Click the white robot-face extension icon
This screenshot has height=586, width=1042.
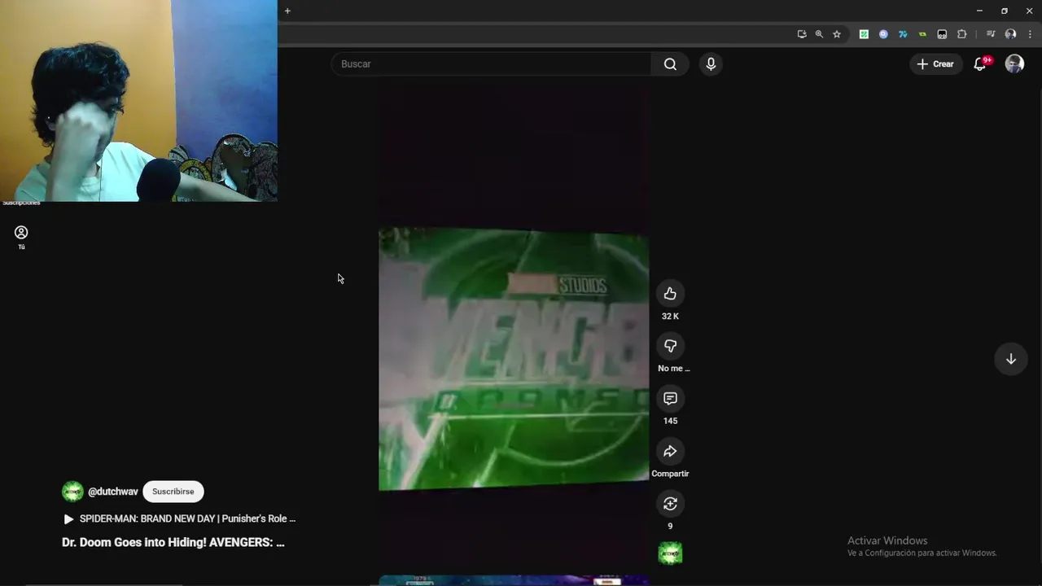tap(942, 34)
